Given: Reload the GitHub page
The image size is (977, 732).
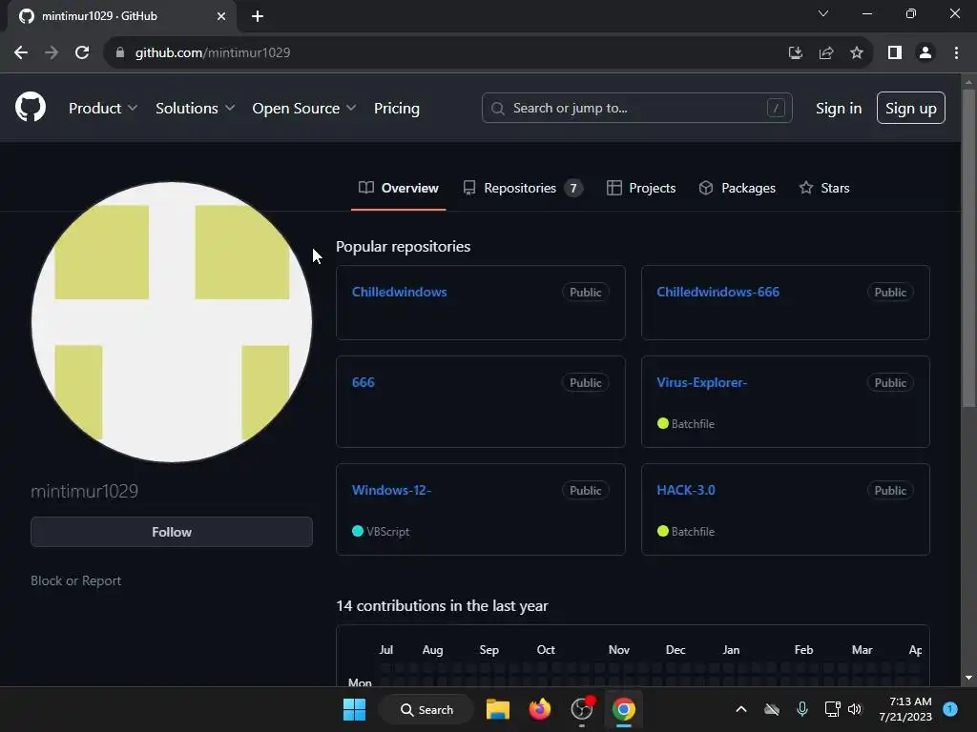Looking at the screenshot, I should [x=82, y=53].
